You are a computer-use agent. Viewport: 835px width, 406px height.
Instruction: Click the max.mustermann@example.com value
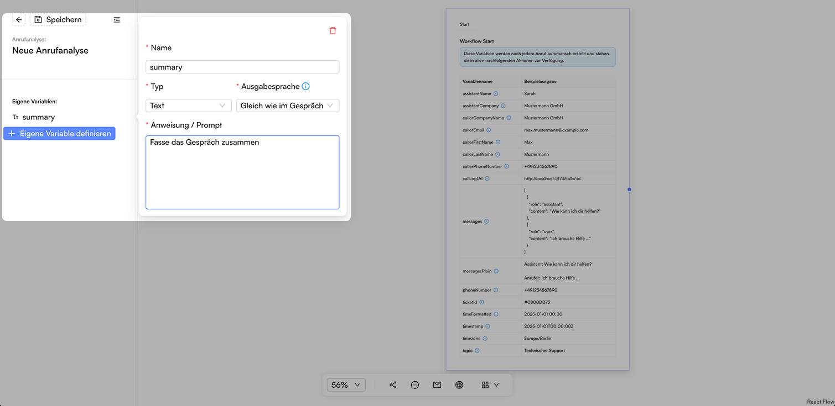[x=556, y=130]
